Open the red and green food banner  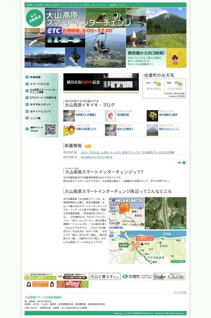coord(73,284)
